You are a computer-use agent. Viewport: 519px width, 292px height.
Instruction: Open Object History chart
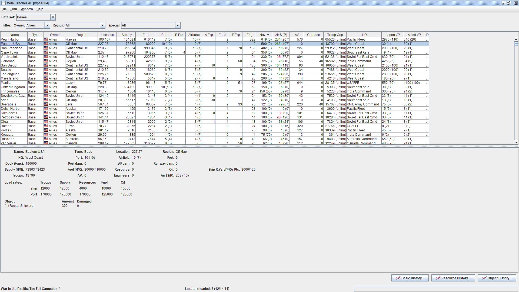(497, 278)
